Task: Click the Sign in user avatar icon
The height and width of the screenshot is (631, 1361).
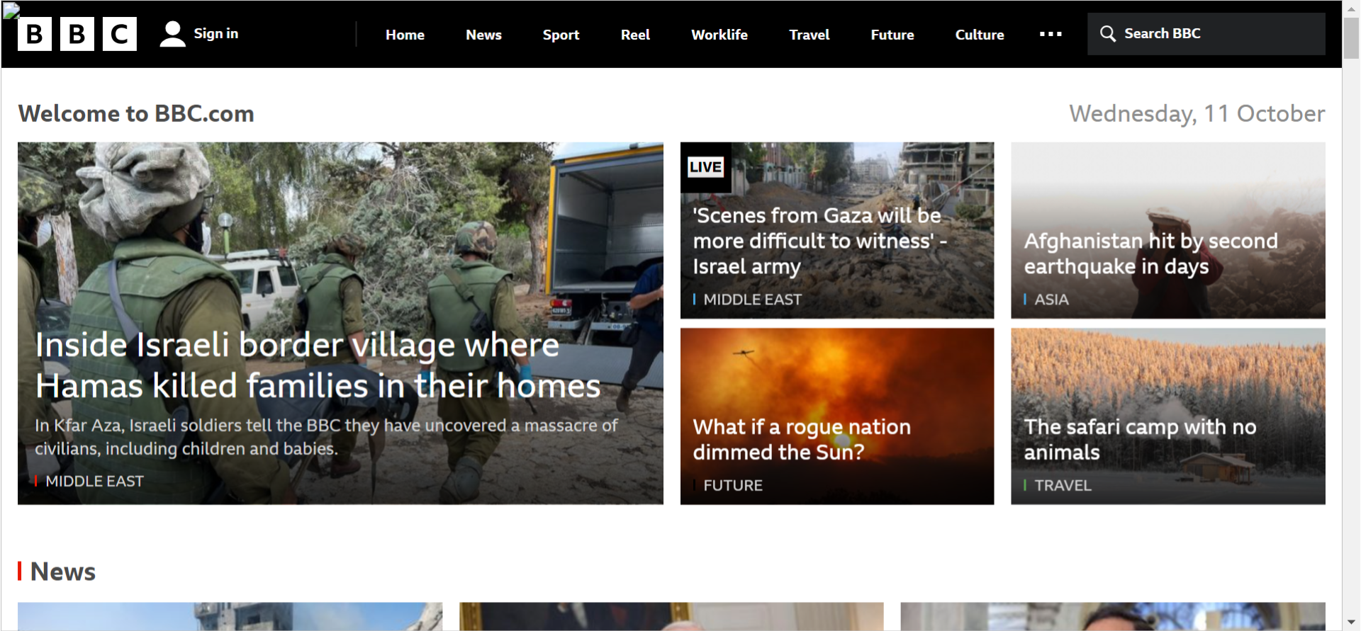Action: 172,34
